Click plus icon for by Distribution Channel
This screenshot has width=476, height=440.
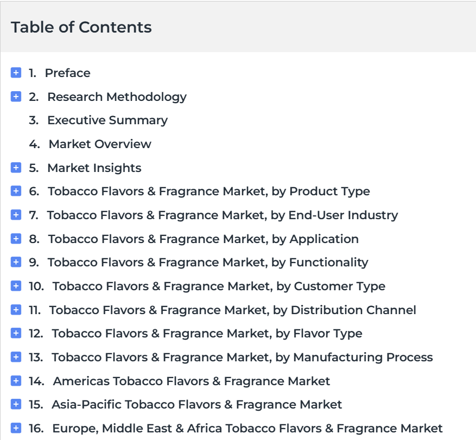click(16, 310)
